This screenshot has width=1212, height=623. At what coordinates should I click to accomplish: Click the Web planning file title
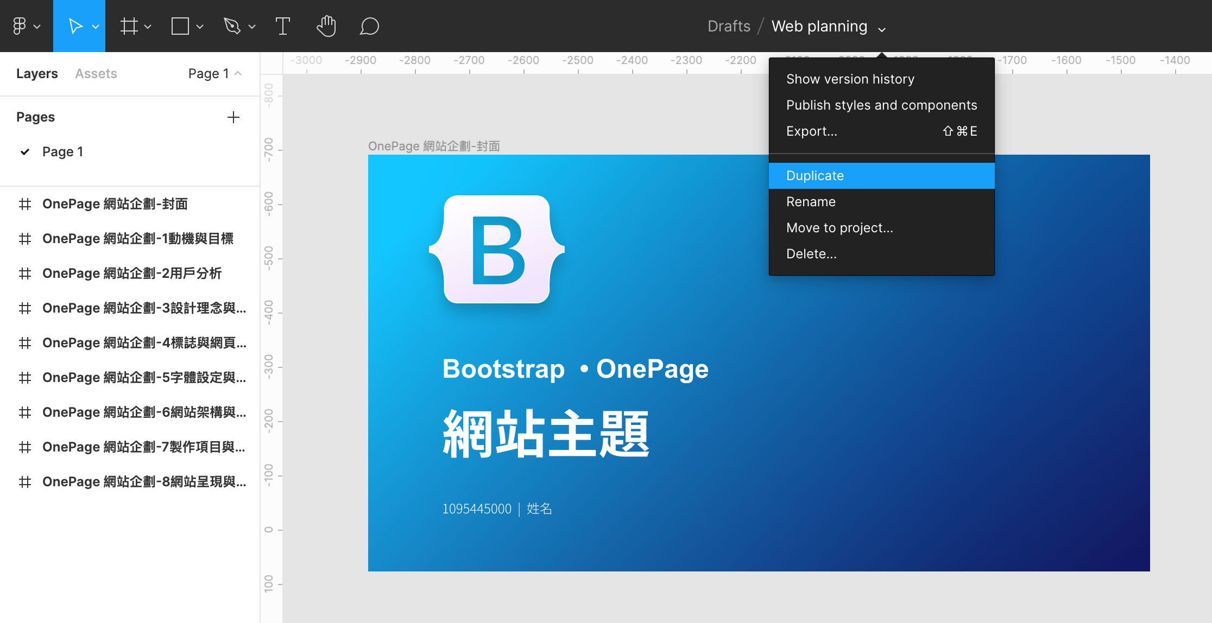point(819,26)
